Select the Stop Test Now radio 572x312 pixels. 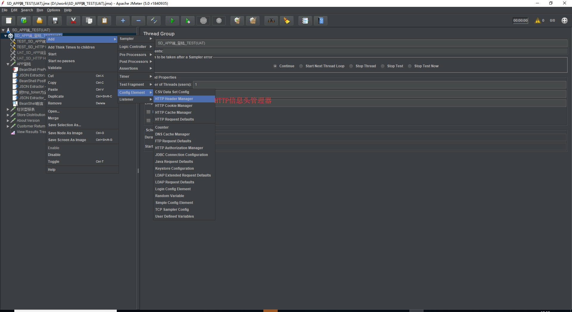click(x=410, y=66)
